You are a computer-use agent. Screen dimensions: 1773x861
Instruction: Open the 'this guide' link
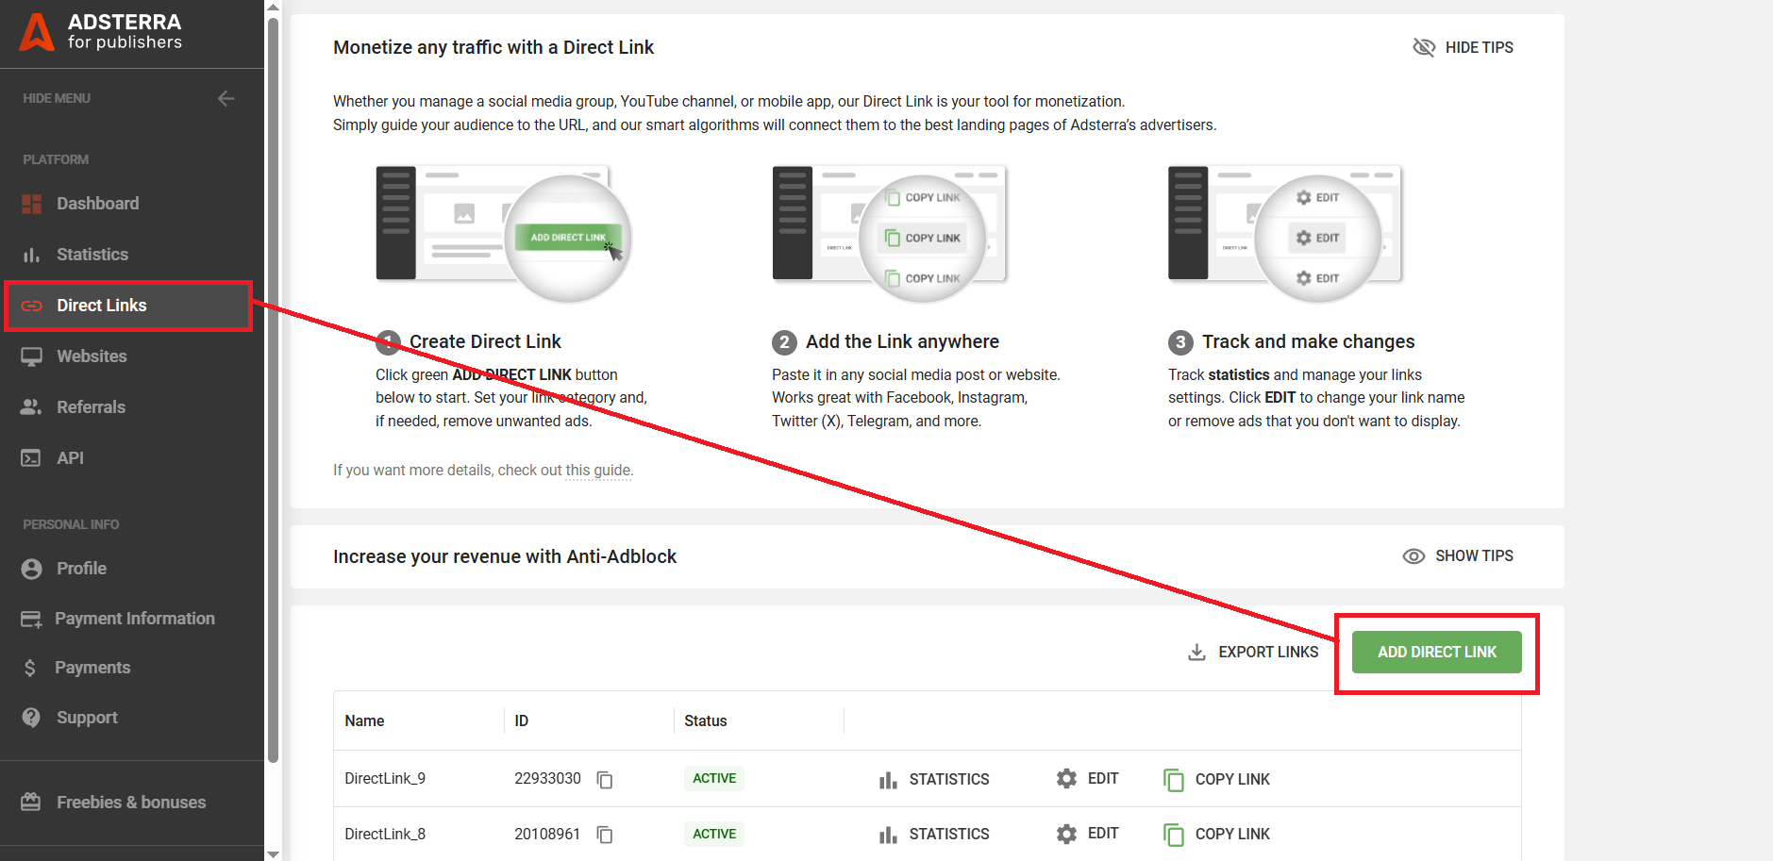pyautogui.click(x=598, y=471)
